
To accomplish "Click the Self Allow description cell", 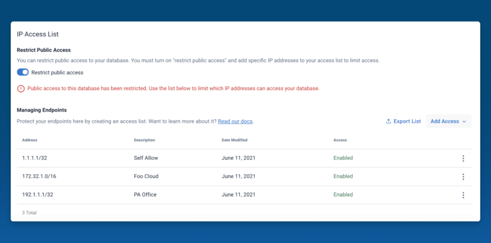I will (146, 158).
